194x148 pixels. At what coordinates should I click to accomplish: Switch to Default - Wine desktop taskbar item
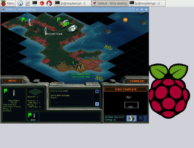[x=110, y=3]
